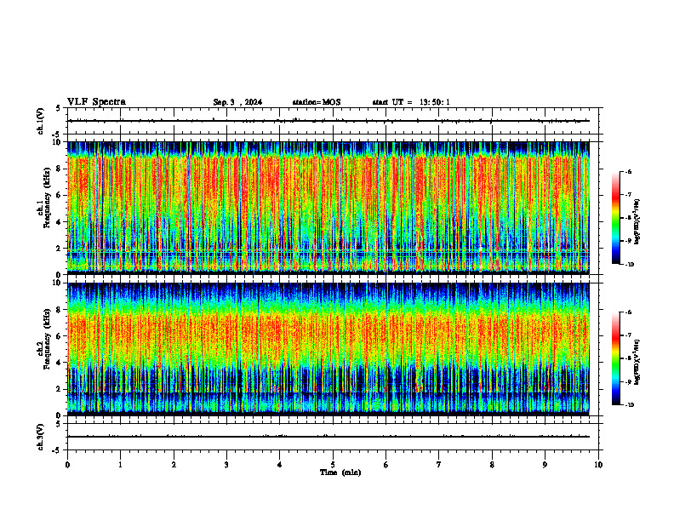This screenshot has height=521, width=674.
Task: Click the "10" tick label on the time axis
Action: click(x=598, y=465)
